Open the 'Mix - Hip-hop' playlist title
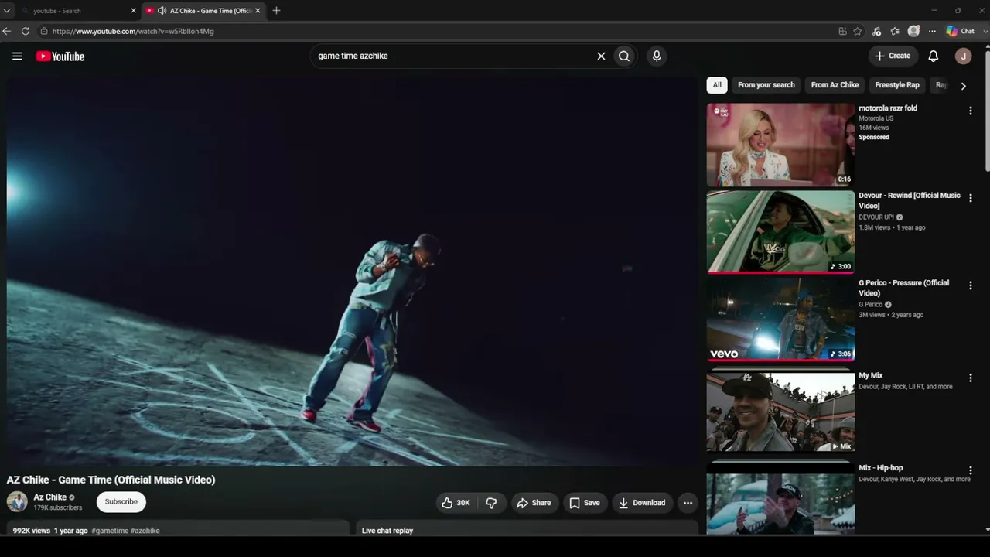This screenshot has width=990, height=557. click(881, 468)
